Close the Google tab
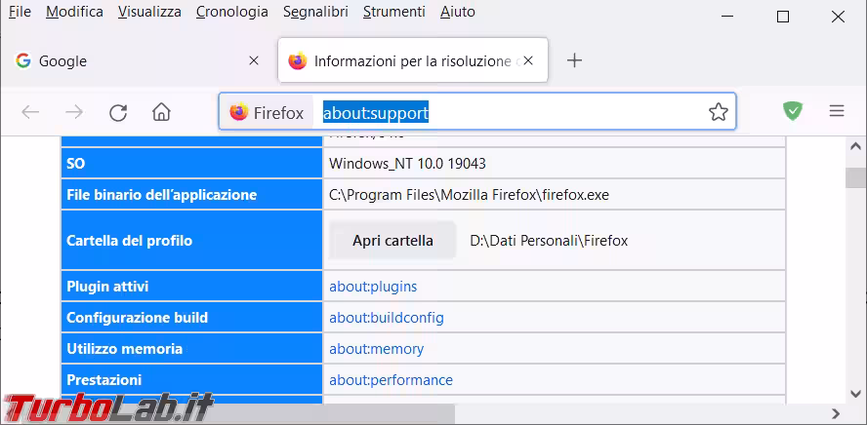The width and height of the screenshot is (867, 425). tap(254, 60)
